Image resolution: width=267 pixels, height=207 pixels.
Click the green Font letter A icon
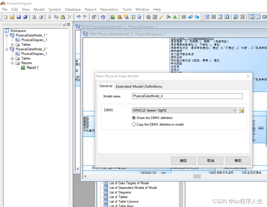175,17
